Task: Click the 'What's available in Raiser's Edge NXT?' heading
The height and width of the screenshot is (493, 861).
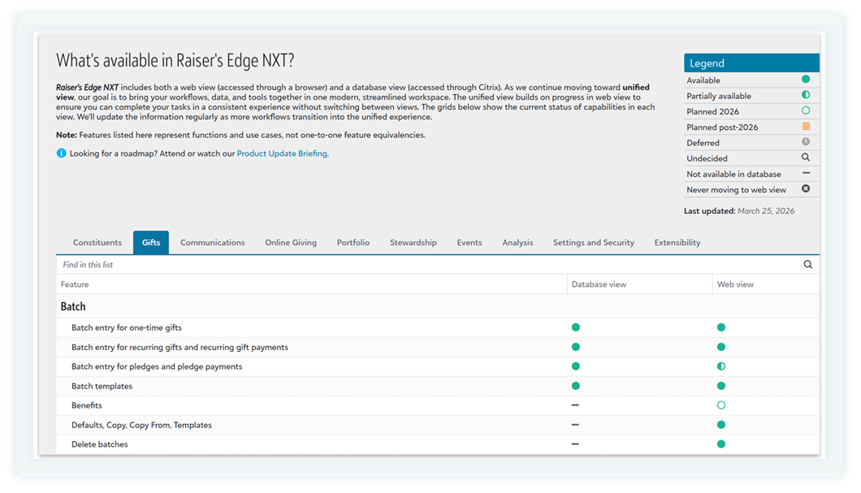Action: point(175,60)
